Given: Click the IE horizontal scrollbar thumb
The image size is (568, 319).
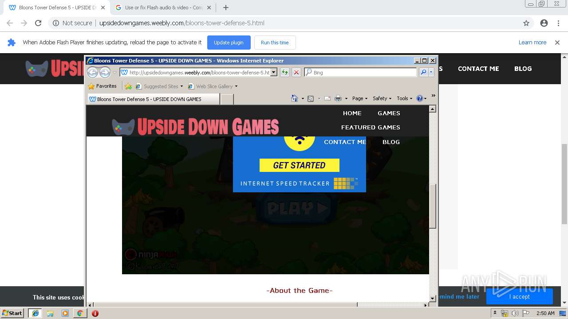Looking at the screenshot, I should click(x=225, y=305).
